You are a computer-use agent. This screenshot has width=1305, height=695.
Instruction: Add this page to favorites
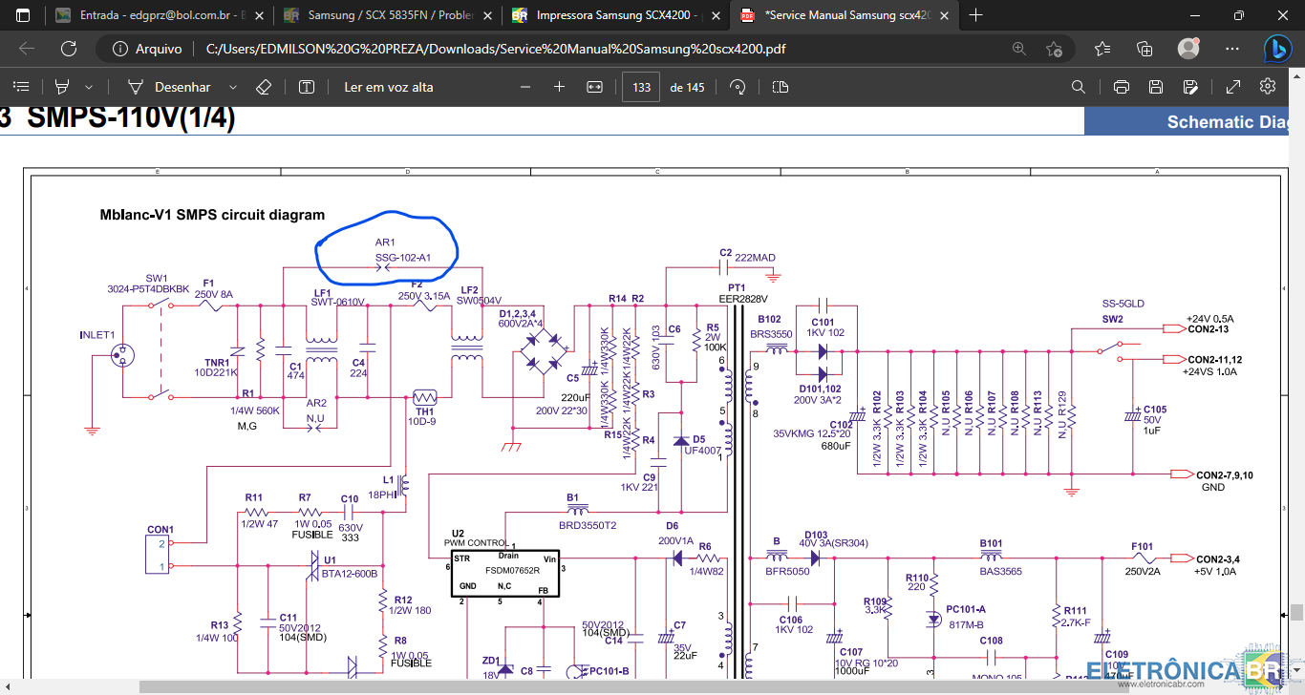pos(1054,49)
